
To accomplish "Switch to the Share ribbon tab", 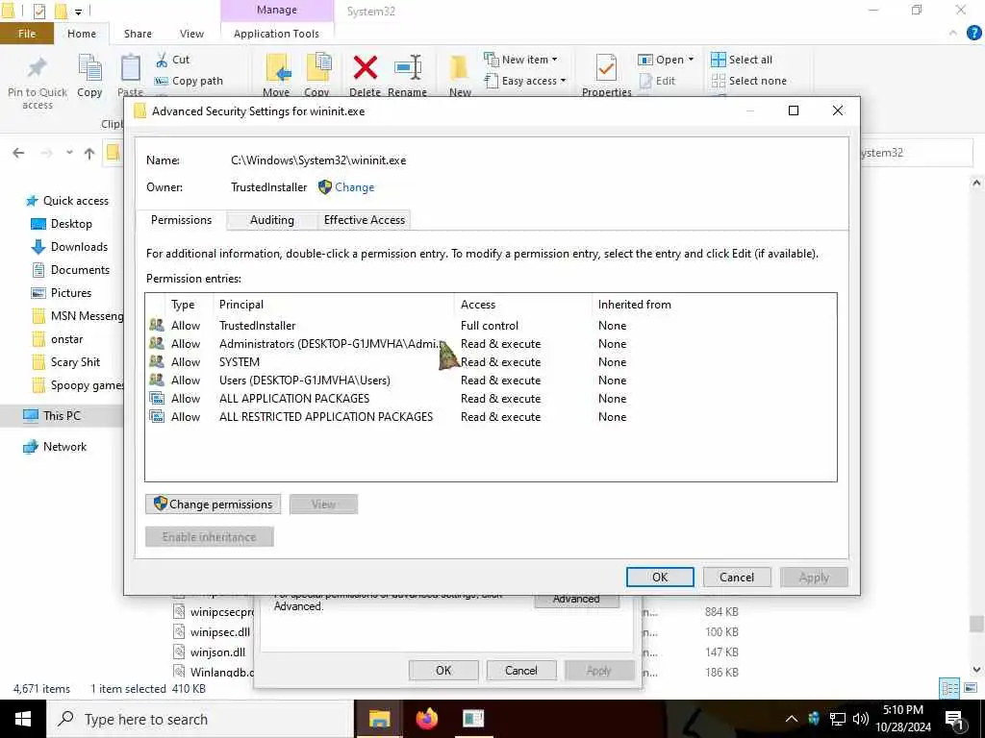I will tap(138, 34).
